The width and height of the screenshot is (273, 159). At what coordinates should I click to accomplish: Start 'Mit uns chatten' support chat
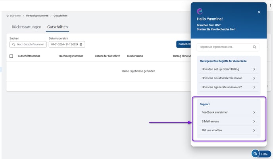point(228,130)
